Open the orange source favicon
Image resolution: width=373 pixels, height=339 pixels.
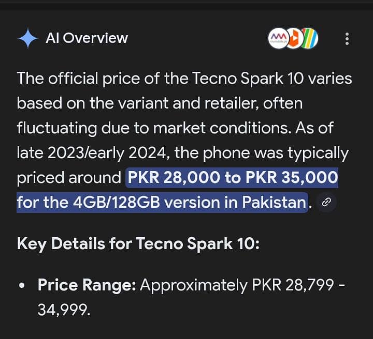293,38
